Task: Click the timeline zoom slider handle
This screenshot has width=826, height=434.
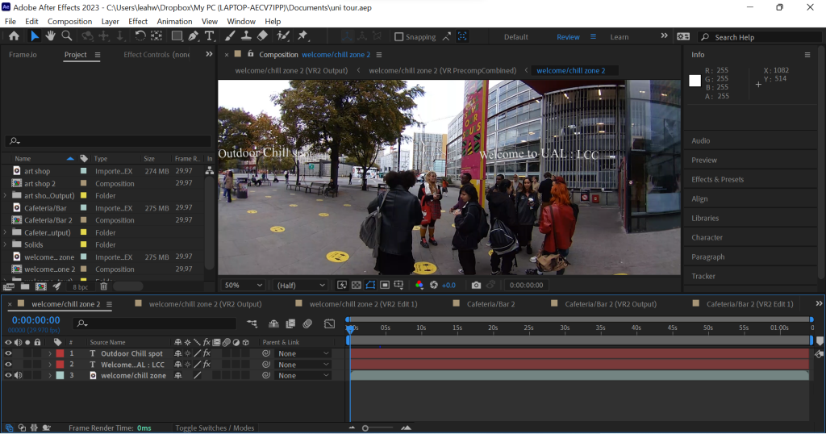Action: [x=365, y=428]
